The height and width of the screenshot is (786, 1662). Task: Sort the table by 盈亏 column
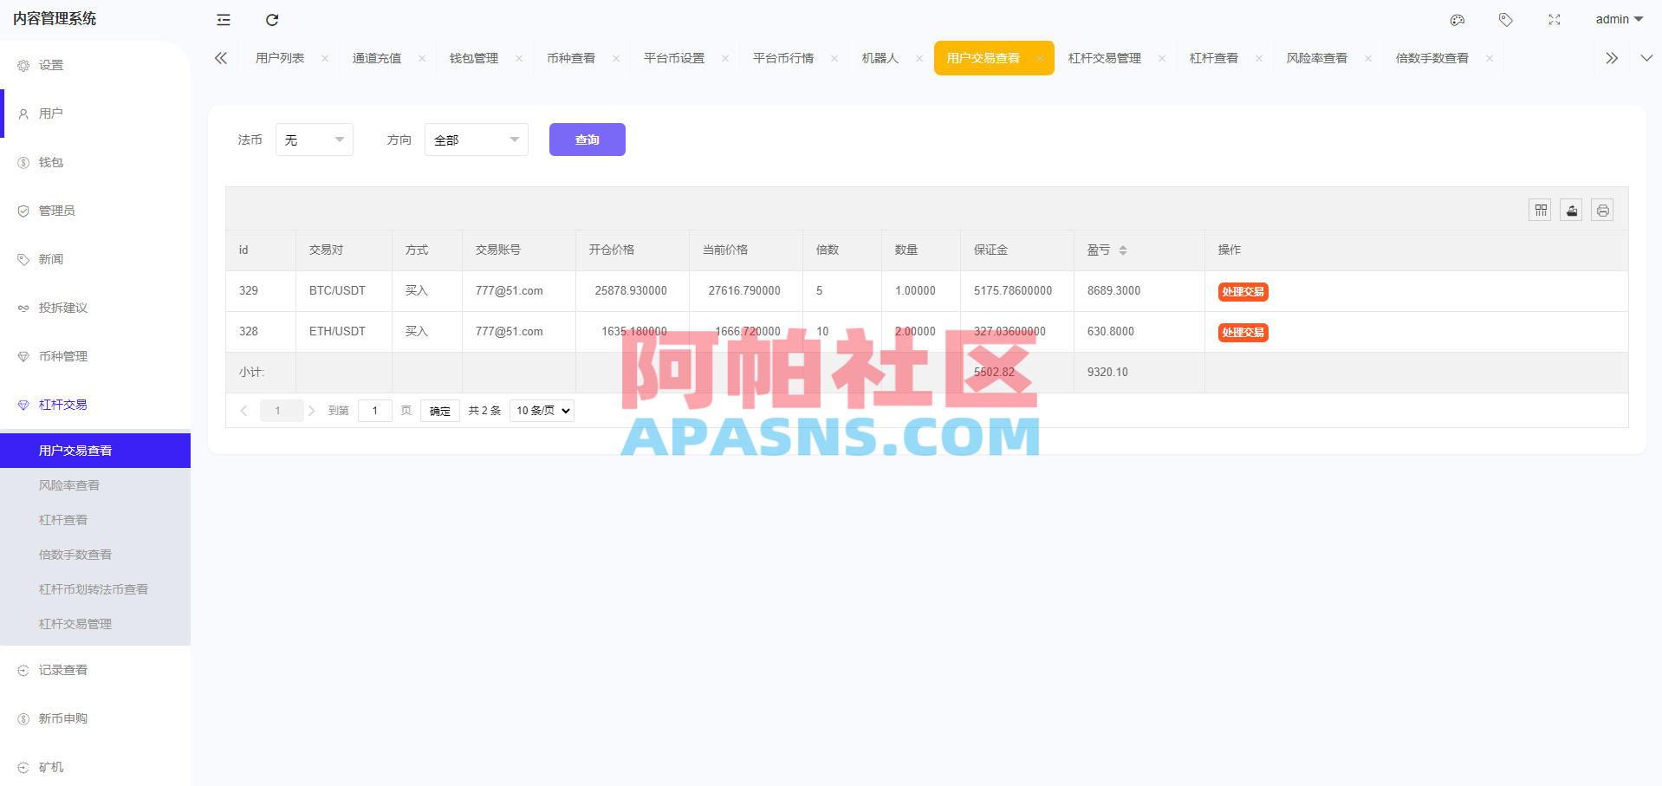point(1123,250)
